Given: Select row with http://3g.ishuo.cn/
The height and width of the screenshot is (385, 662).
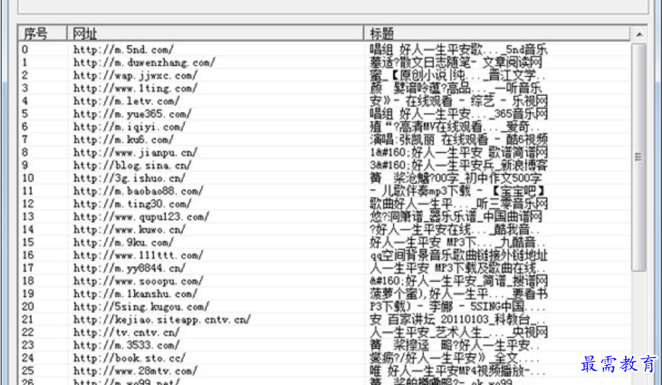Looking at the screenshot, I should coord(324,178).
